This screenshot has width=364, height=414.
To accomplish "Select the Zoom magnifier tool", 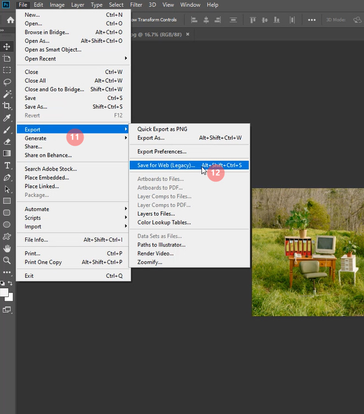I will [7, 261].
